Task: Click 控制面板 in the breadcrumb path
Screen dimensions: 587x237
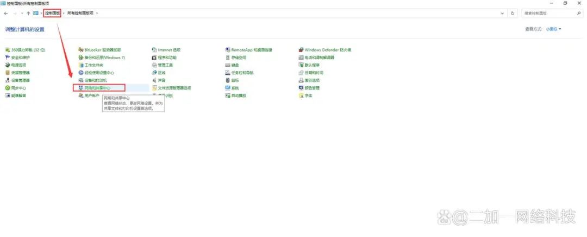Action: click(52, 13)
